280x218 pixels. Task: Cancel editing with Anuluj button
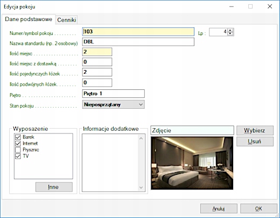tap(219, 208)
